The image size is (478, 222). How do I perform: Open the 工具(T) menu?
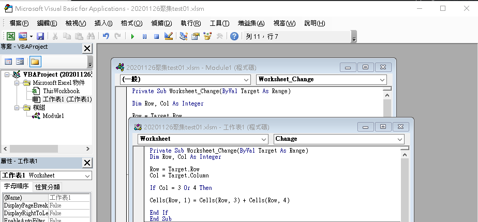[219, 23]
